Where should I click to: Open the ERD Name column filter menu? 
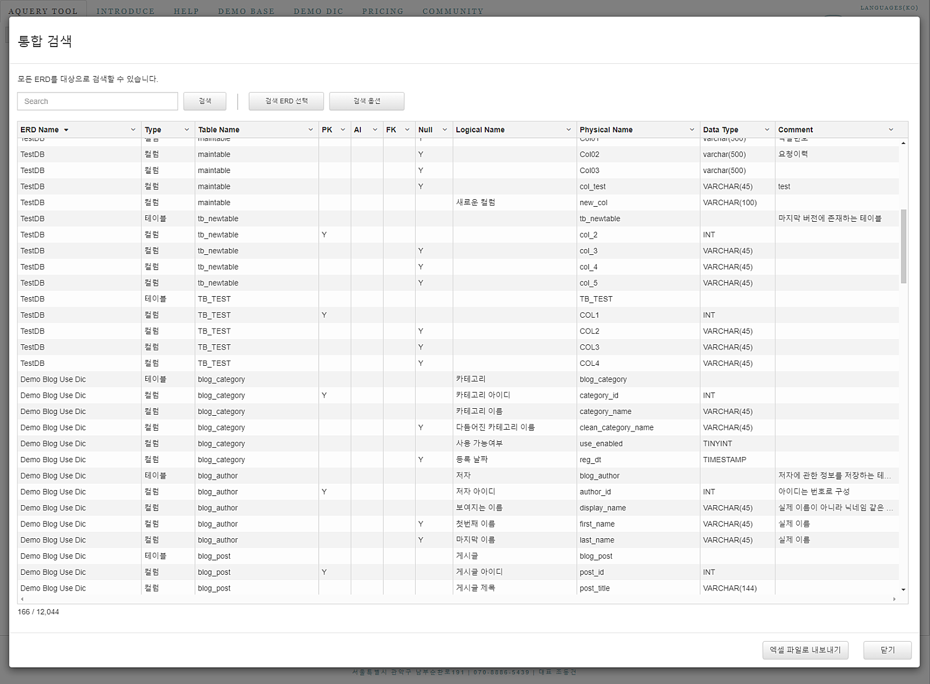(133, 130)
